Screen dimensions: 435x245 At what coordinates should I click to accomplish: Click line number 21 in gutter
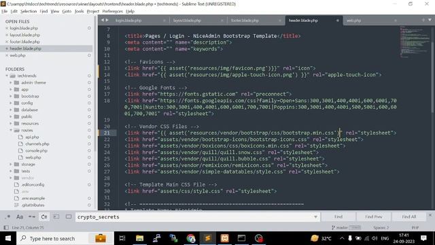(x=107, y=133)
